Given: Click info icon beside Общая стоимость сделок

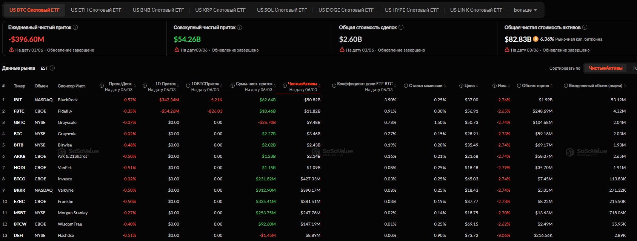Looking at the screenshot, I should (x=401, y=27).
